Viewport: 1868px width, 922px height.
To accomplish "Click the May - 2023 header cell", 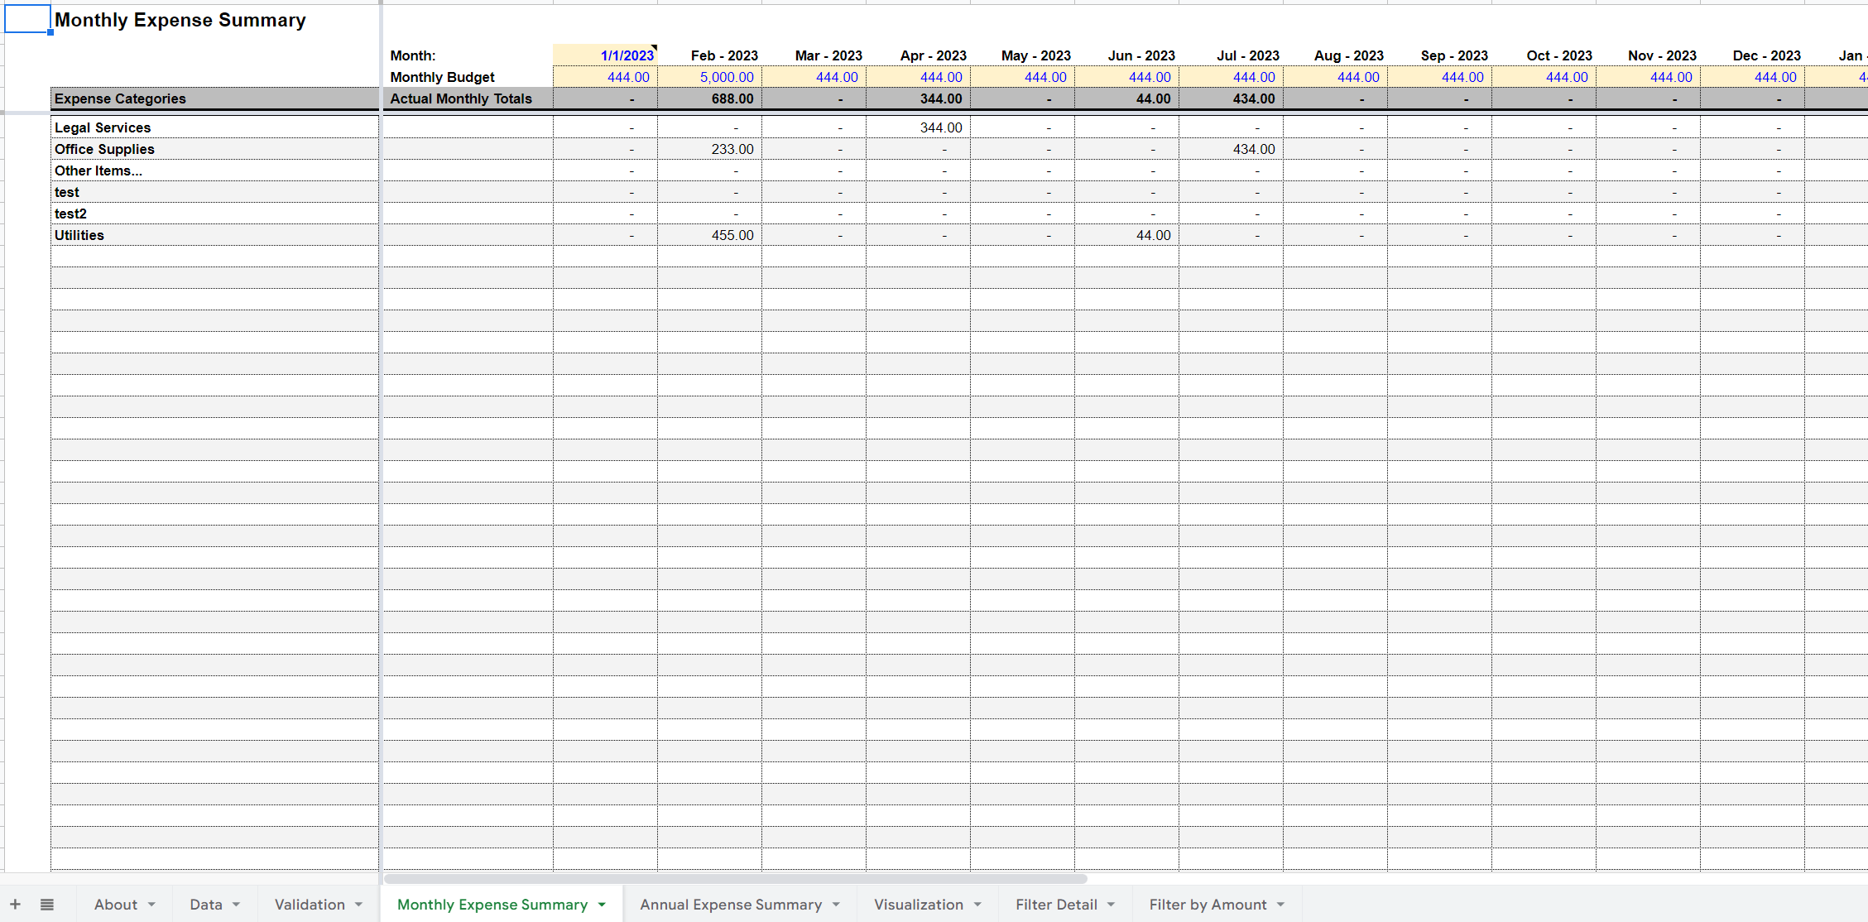I will (x=1022, y=55).
